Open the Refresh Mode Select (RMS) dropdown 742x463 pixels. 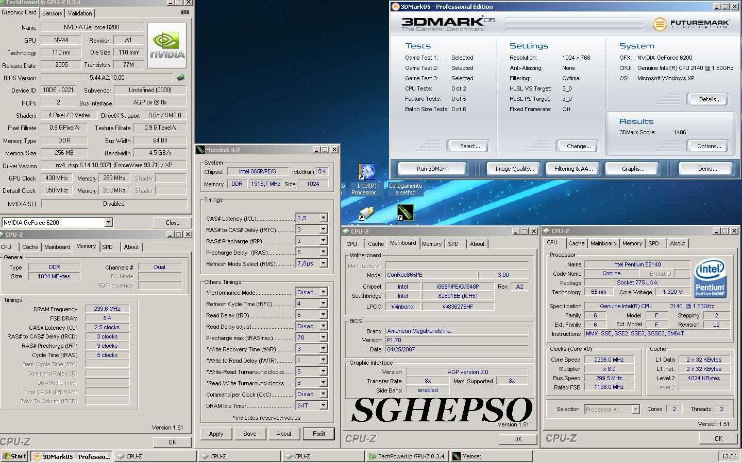click(x=323, y=263)
